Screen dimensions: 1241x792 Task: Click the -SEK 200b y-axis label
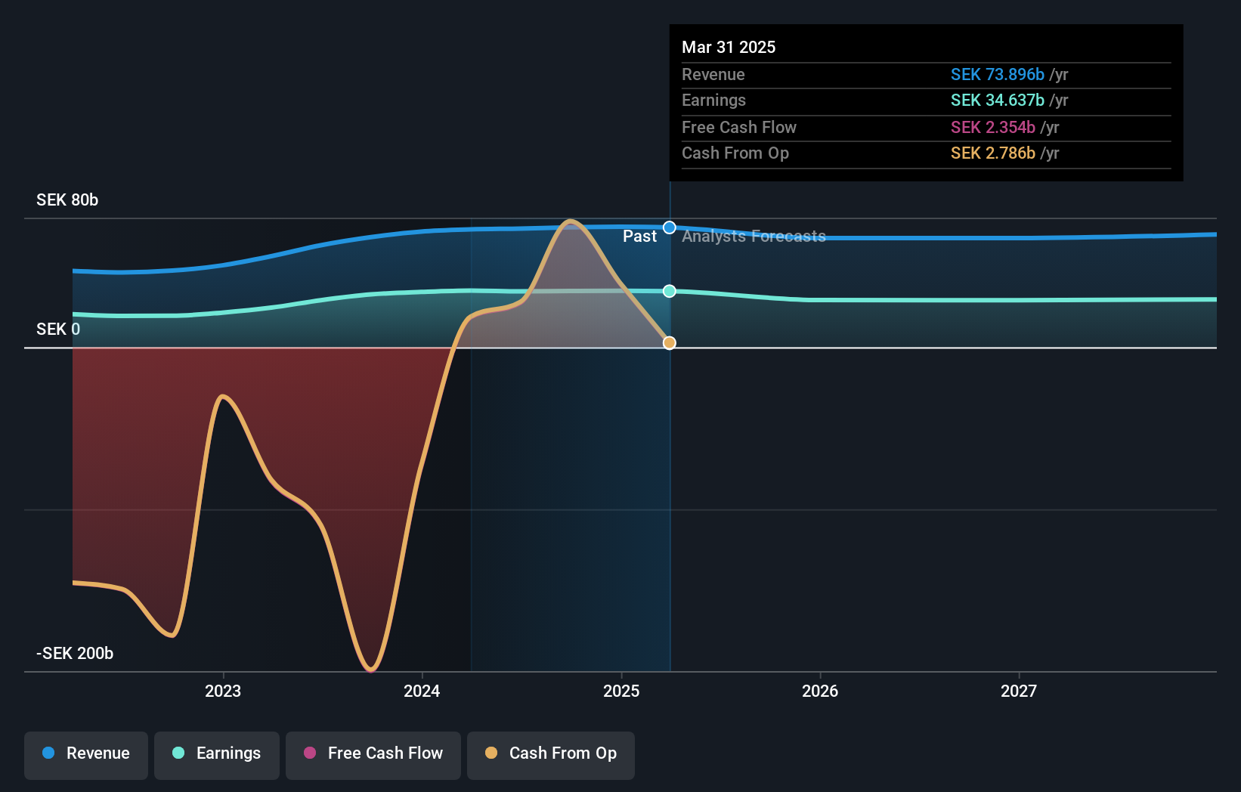click(x=75, y=654)
